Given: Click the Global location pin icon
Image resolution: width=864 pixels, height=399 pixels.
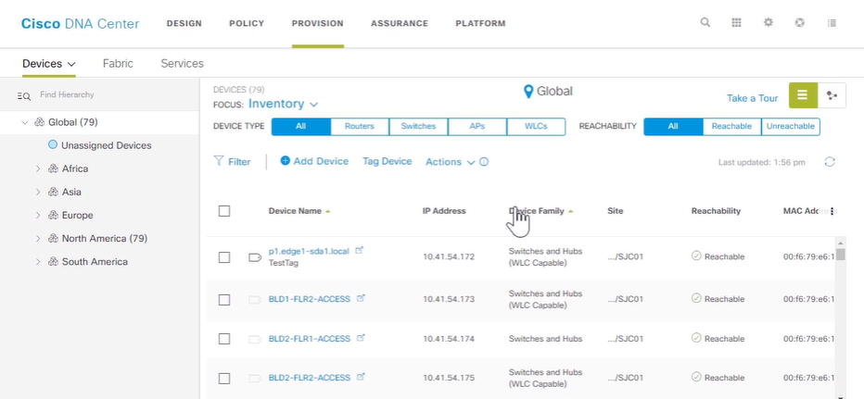Looking at the screenshot, I should tap(528, 92).
